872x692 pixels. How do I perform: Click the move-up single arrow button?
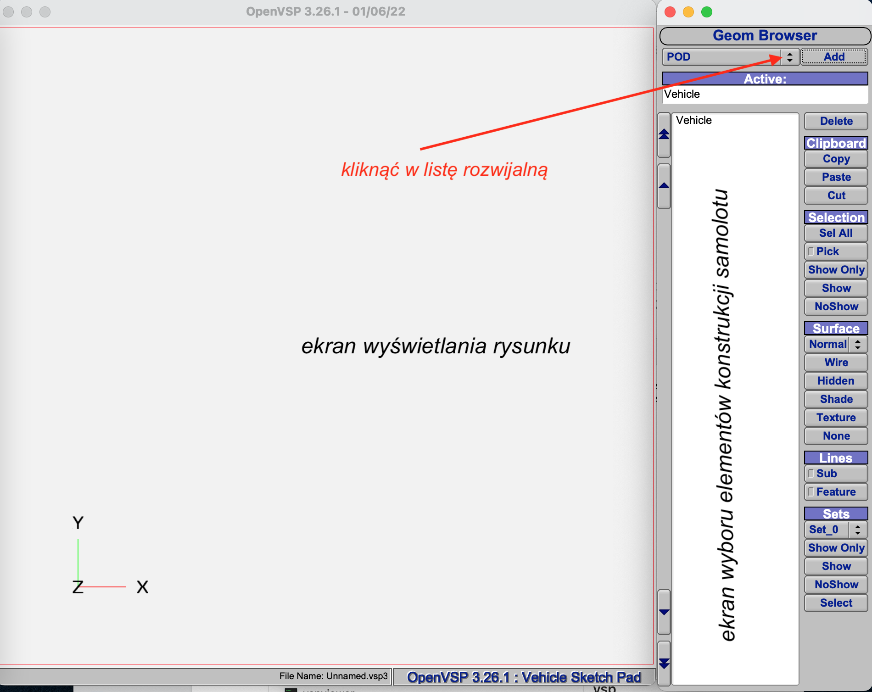664,186
